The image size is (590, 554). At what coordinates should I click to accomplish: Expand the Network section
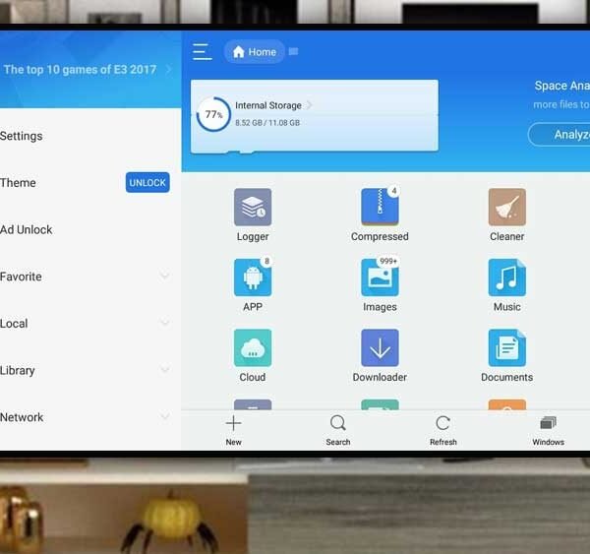tap(164, 416)
